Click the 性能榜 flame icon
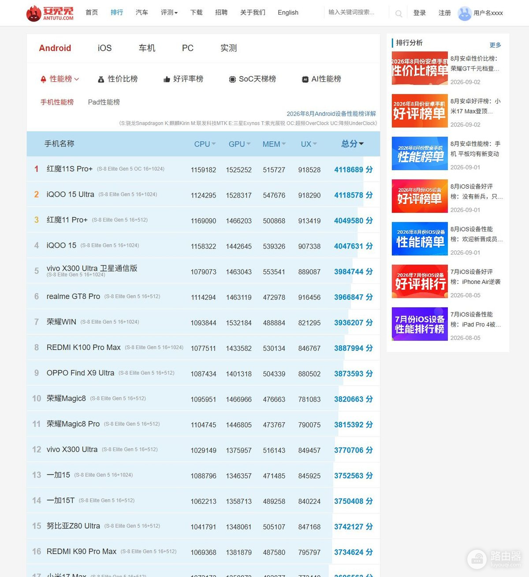The image size is (529, 577). point(43,79)
